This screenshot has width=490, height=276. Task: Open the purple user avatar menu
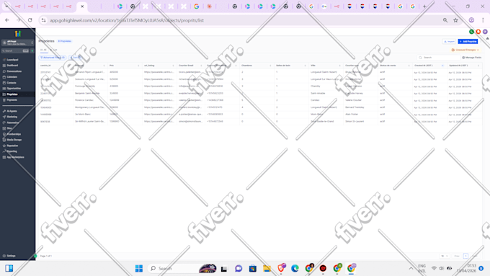pos(485,32)
